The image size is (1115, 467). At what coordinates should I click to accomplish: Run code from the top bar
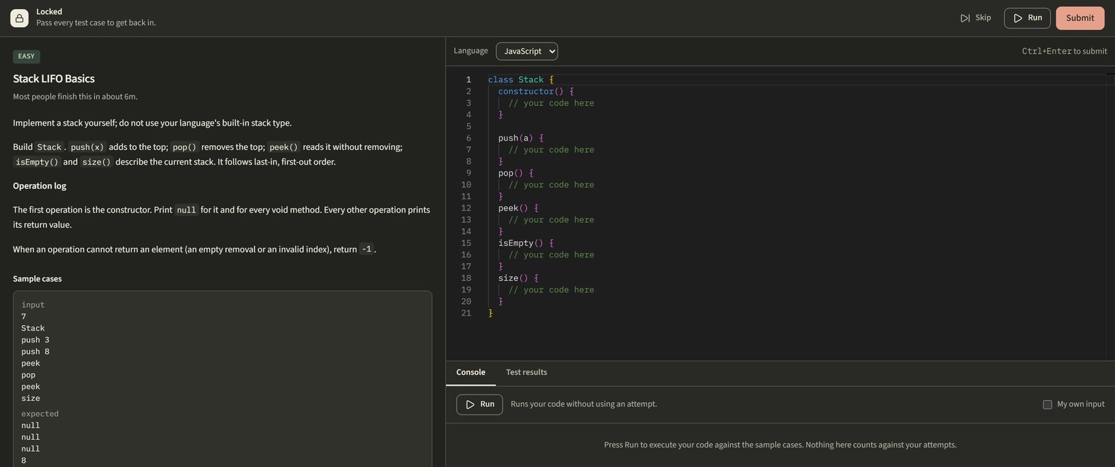(x=1027, y=18)
